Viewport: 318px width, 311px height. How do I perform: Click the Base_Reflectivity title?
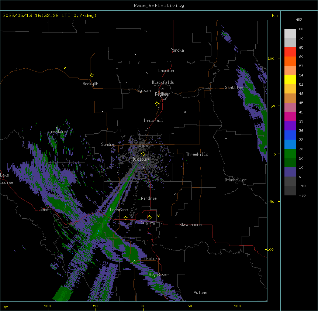coord(159,6)
